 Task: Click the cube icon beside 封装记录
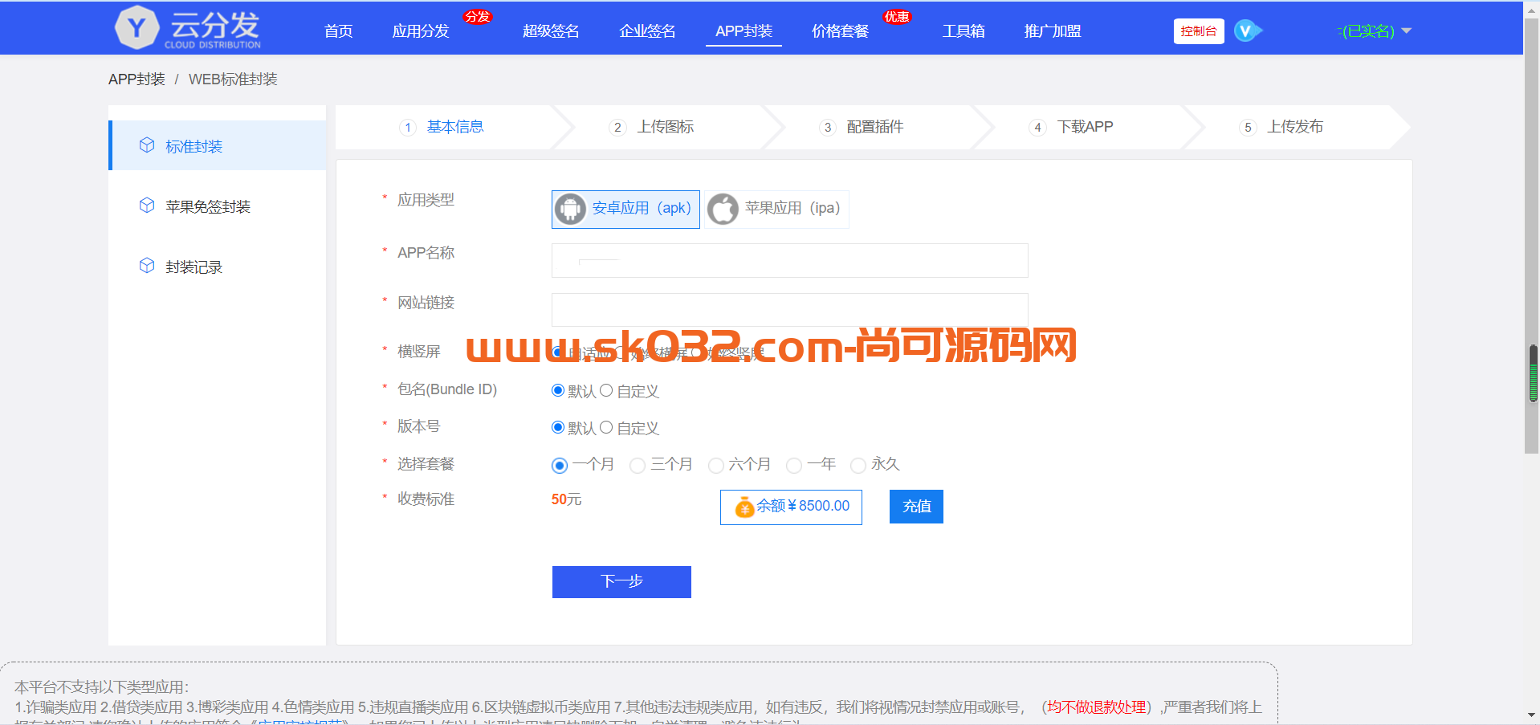(x=147, y=266)
